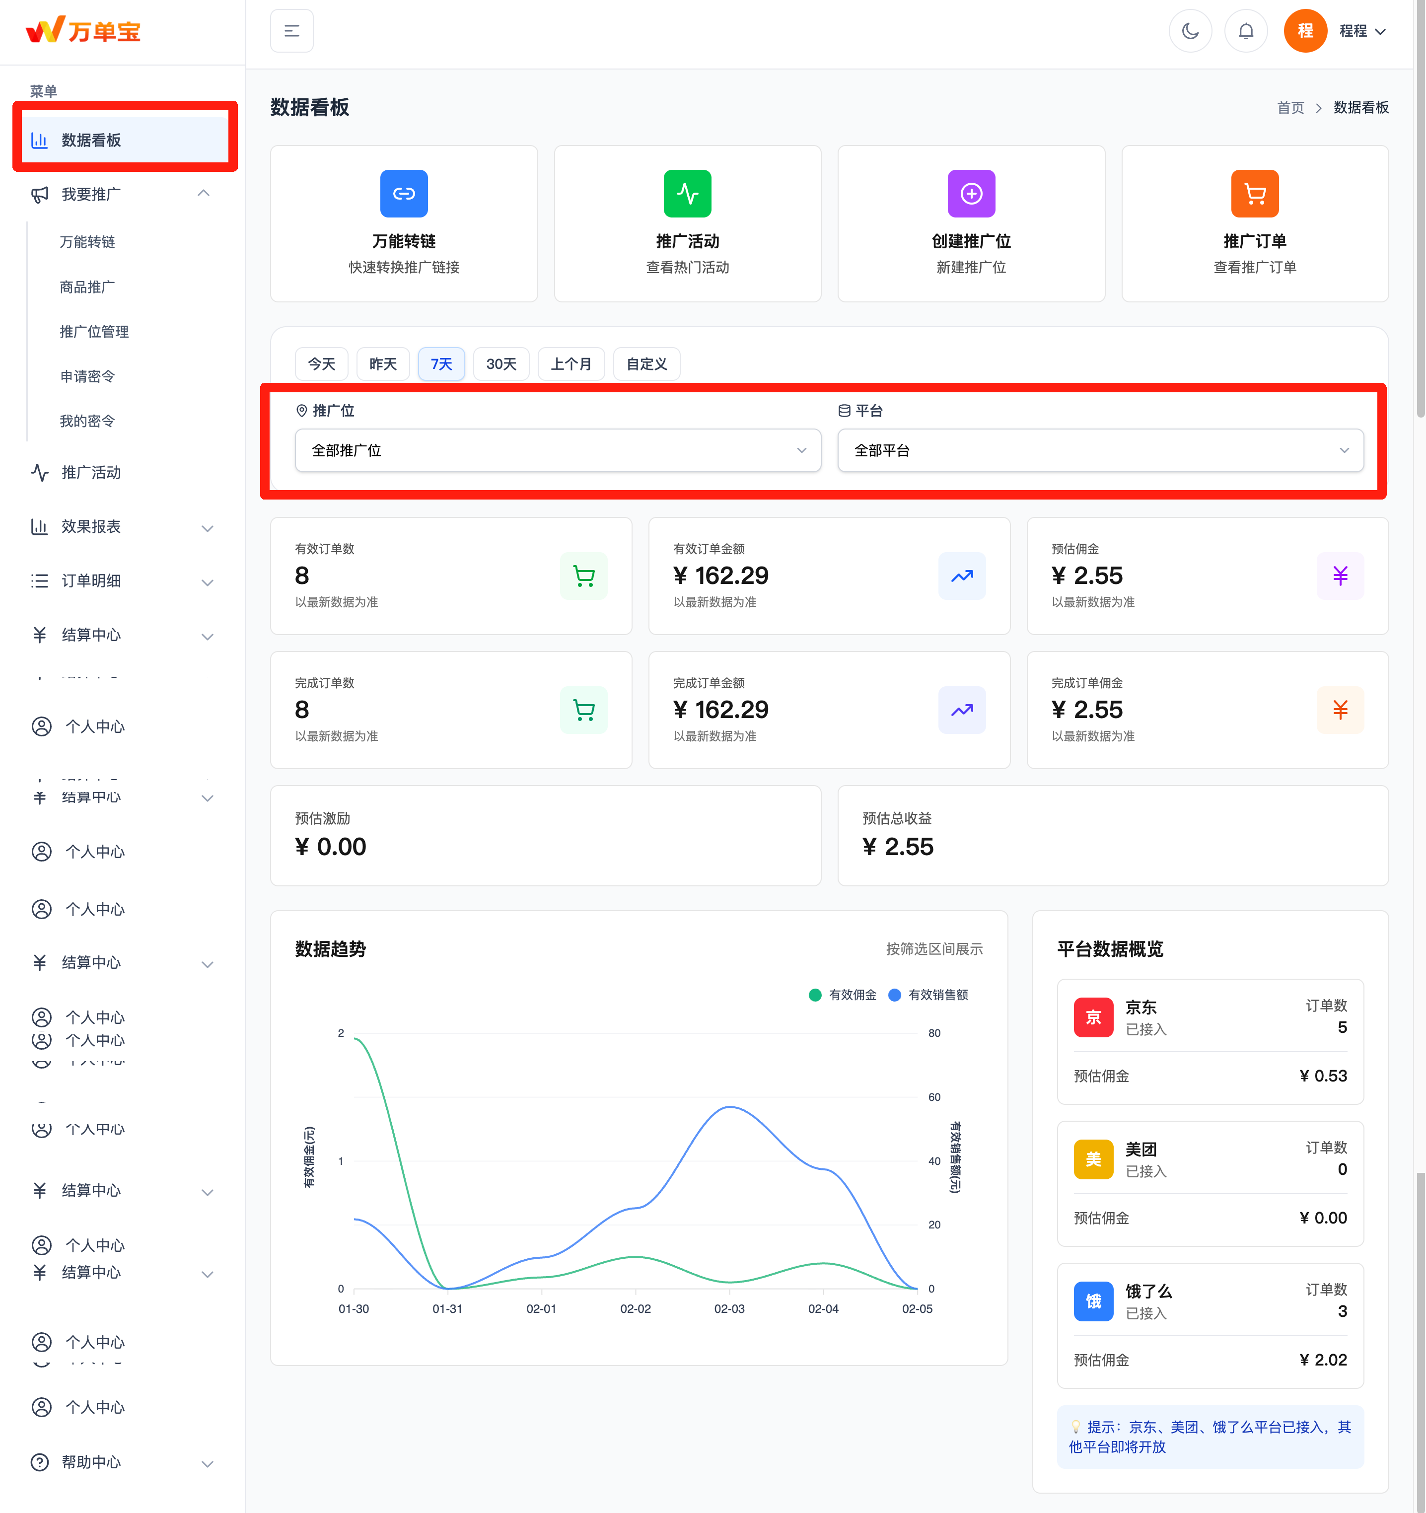Click orange 推广订单 cart icon card

click(x=1255, y=193)
